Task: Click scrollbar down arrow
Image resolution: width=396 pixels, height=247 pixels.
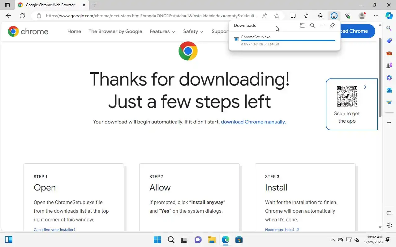Action: click(x=380, y=228)
